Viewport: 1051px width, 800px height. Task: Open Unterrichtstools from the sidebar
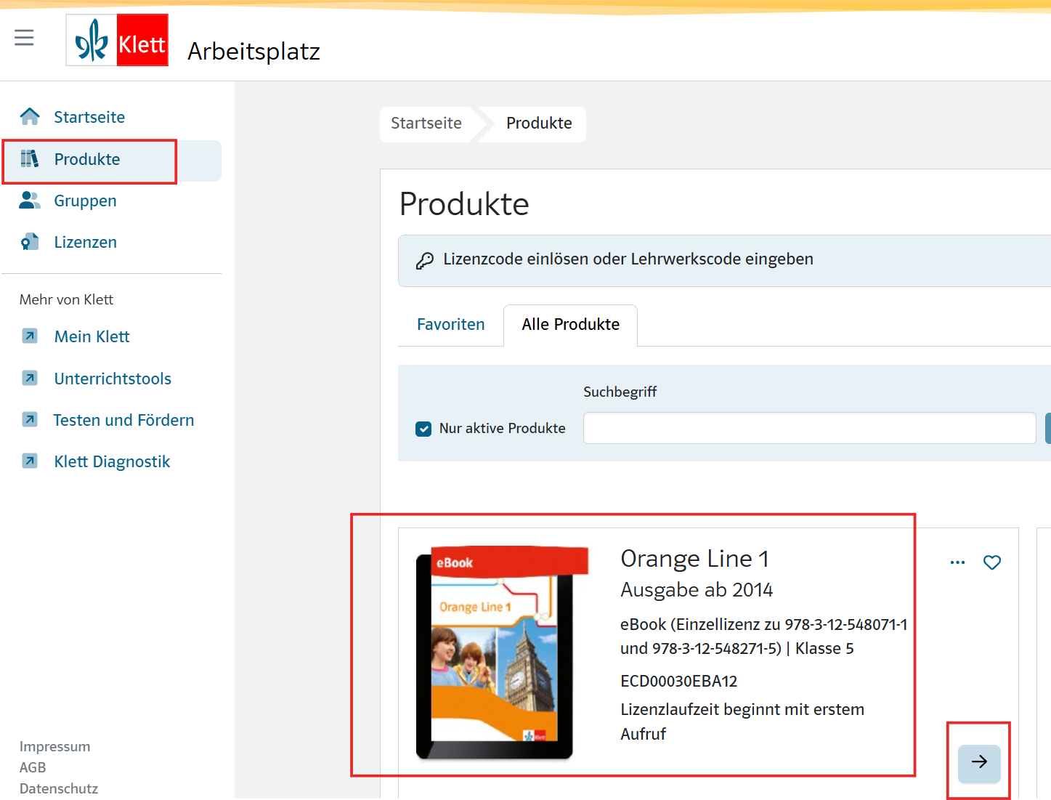coord(112,378)
